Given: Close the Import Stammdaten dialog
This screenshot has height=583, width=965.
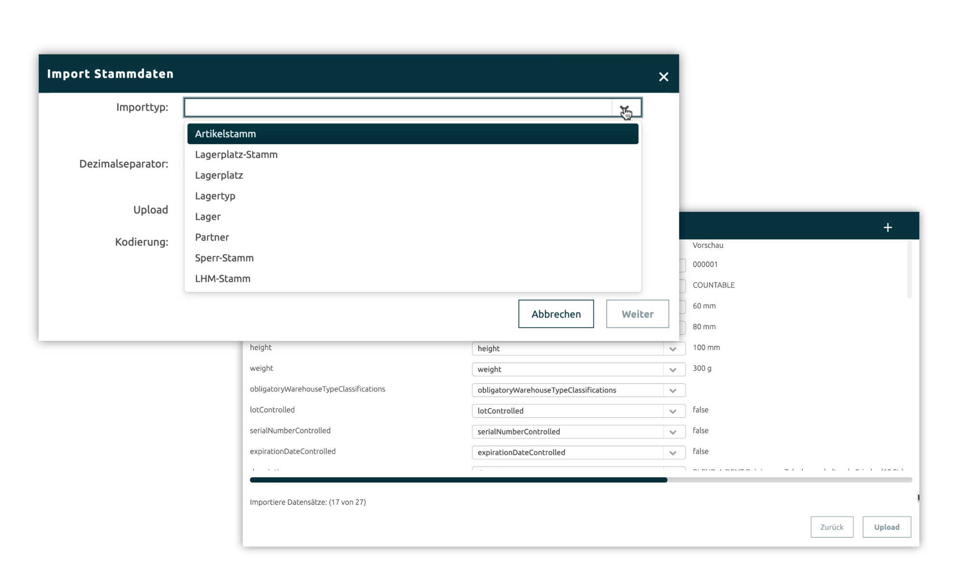Looking at the screenshot, I should (x=663, y=77).
